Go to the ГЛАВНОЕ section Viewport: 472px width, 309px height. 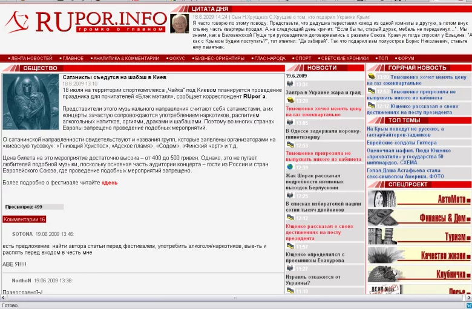point(73,59)
